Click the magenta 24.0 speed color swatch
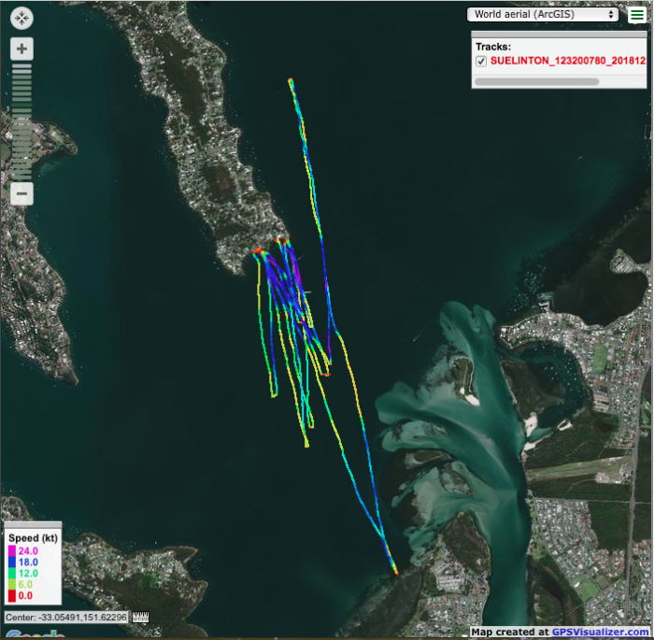The height and width of the screenshot is (640, 654). [x=13, y=551]
